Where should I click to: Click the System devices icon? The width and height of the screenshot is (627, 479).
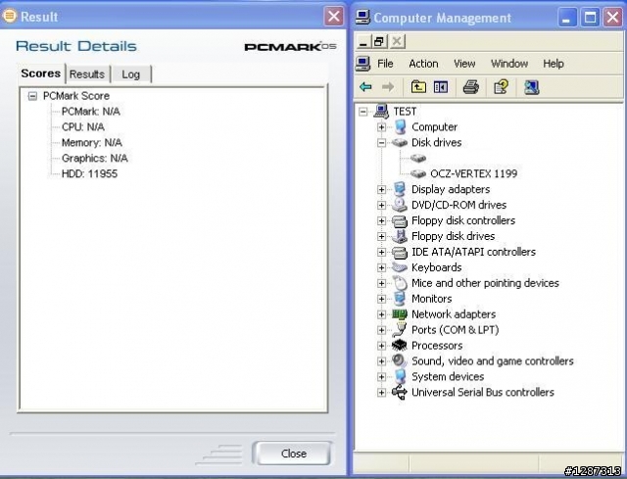[400, 377]
